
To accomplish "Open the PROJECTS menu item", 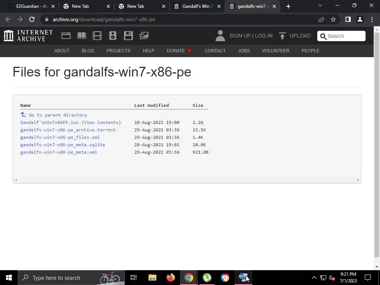I will 118,50.
